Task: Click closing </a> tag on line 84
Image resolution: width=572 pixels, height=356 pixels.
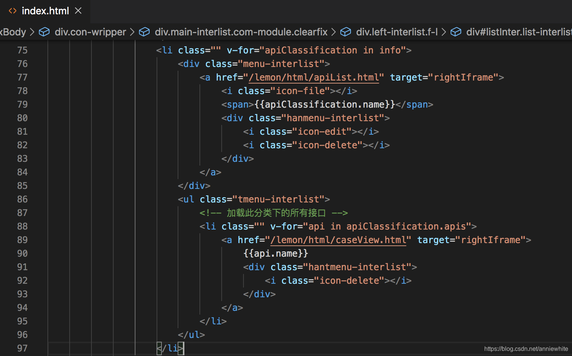Action: point(210,172)
